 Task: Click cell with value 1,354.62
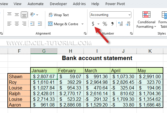(150, 99)
